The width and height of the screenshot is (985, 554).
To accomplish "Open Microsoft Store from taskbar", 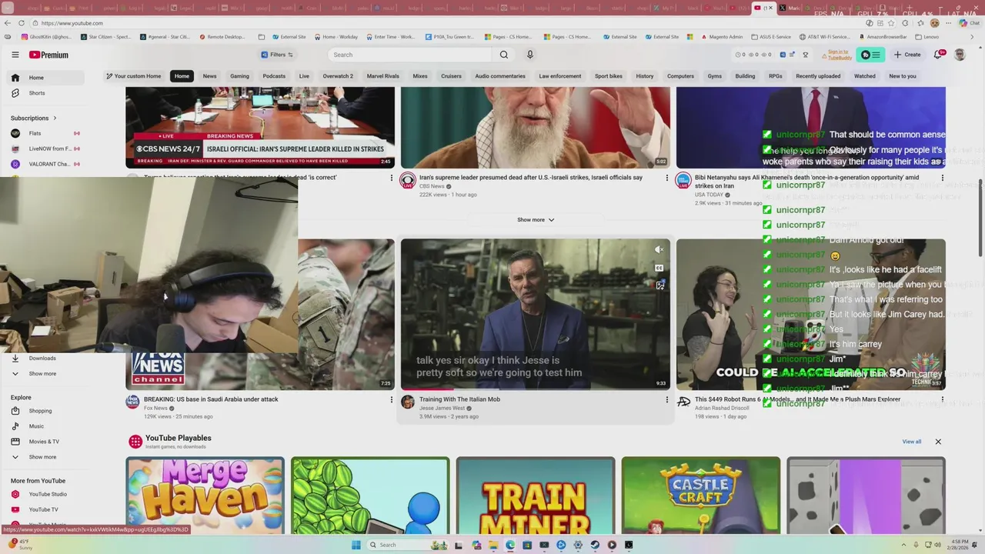I will pos(527,545).
